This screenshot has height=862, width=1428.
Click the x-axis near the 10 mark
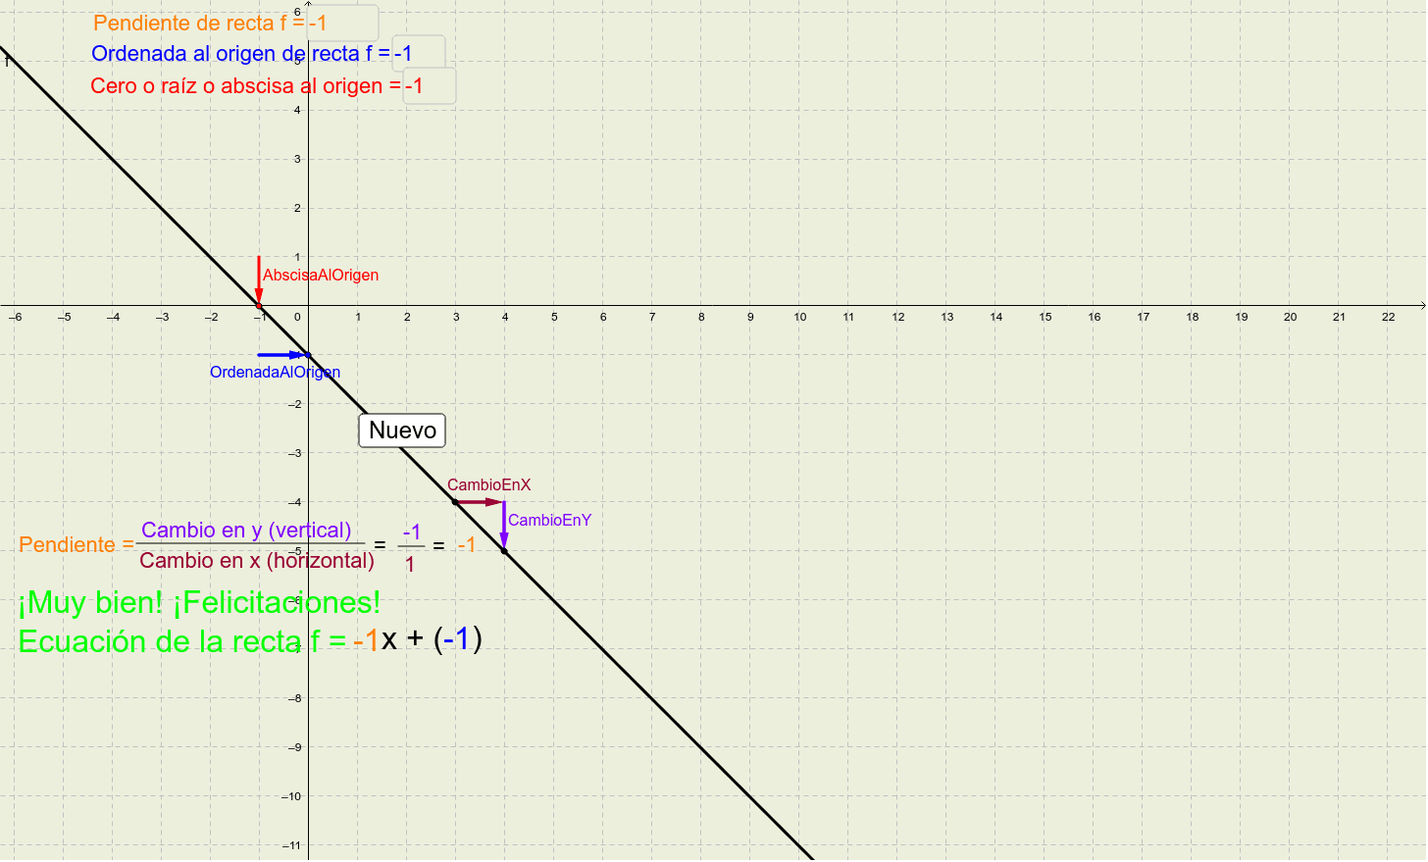pos(799,305)
